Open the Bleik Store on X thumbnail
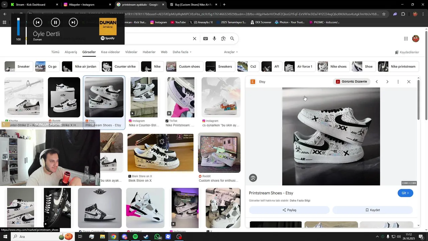Image resolution: width=428 pixels, height=241 pixels. coord(160,152)
